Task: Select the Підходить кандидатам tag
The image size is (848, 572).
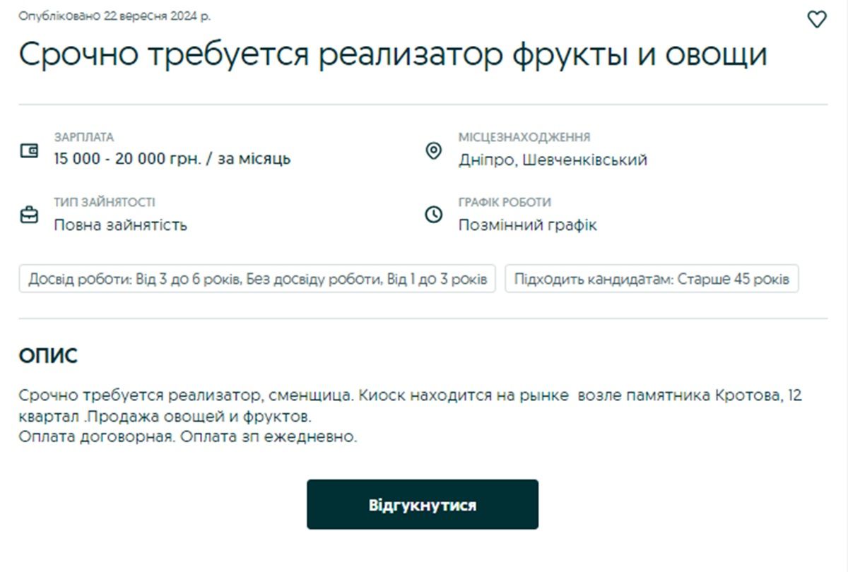Action: (652, 279)
